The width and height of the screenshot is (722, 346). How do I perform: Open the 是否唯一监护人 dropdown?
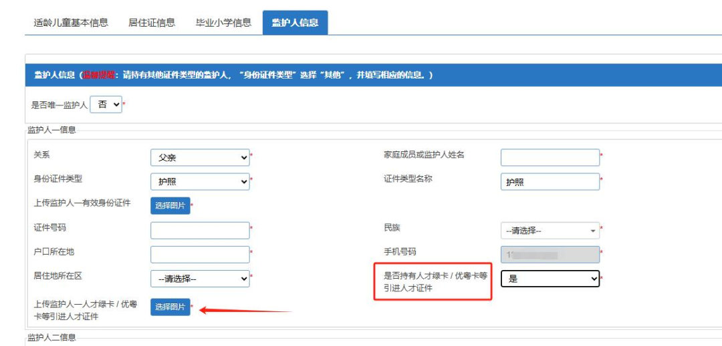click(x=106, y=105)
